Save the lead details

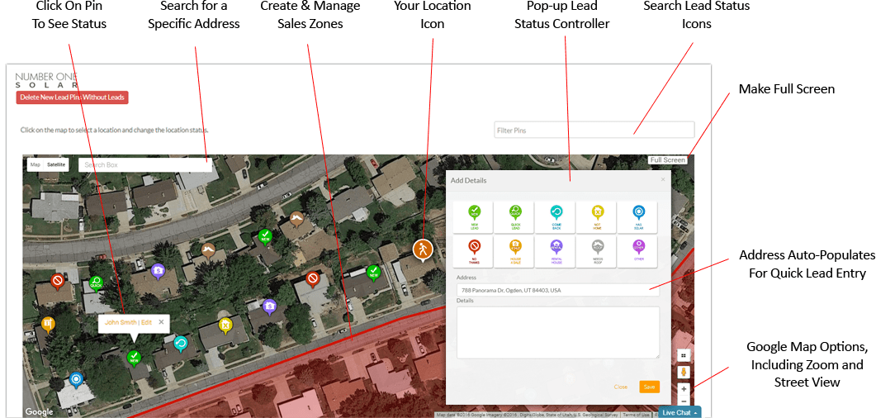coord(649,387)
